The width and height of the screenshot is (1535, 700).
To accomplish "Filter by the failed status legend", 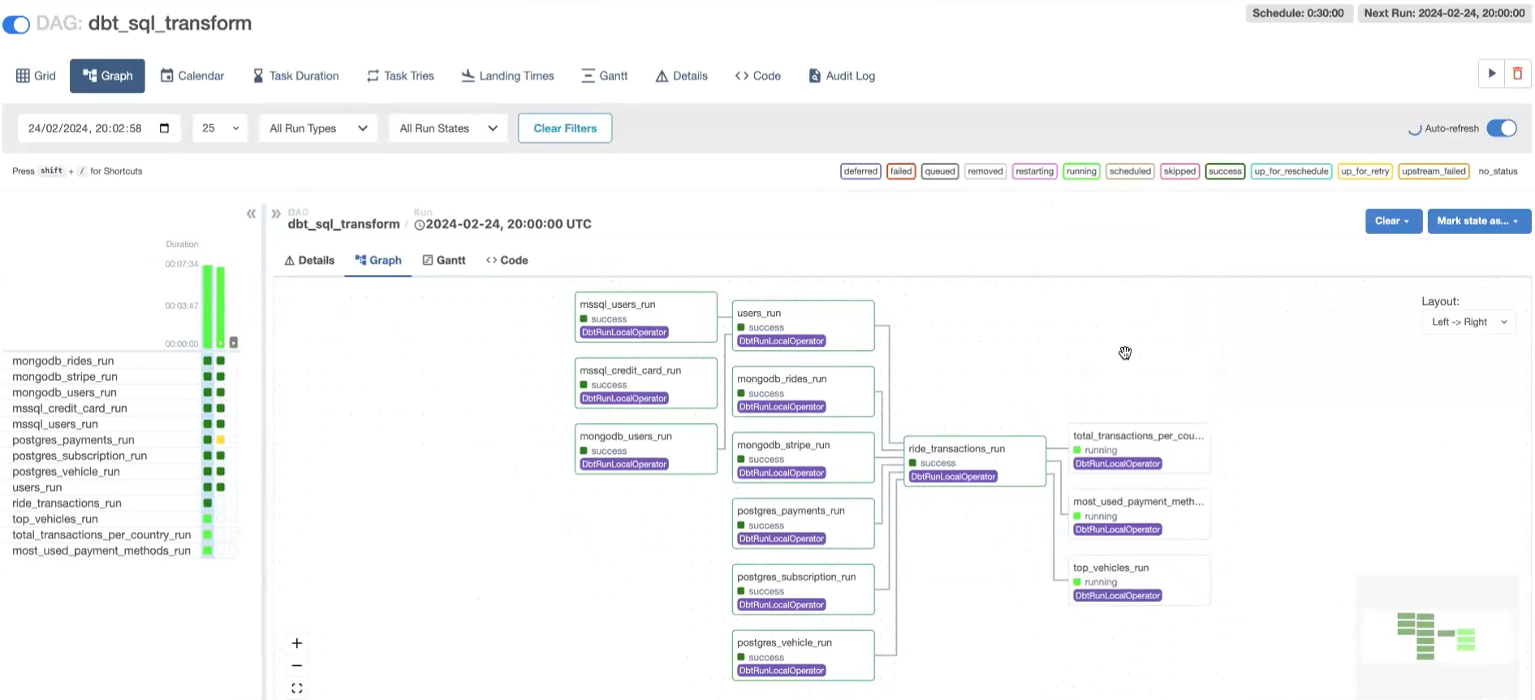I will click(x=900, y=171).
